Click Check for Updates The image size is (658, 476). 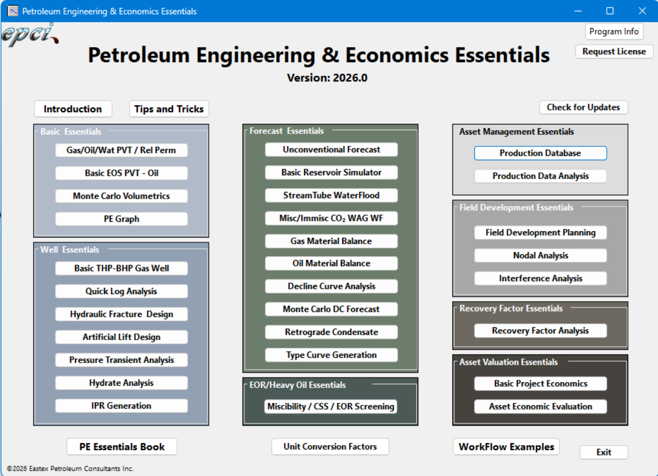click(583, 107)
